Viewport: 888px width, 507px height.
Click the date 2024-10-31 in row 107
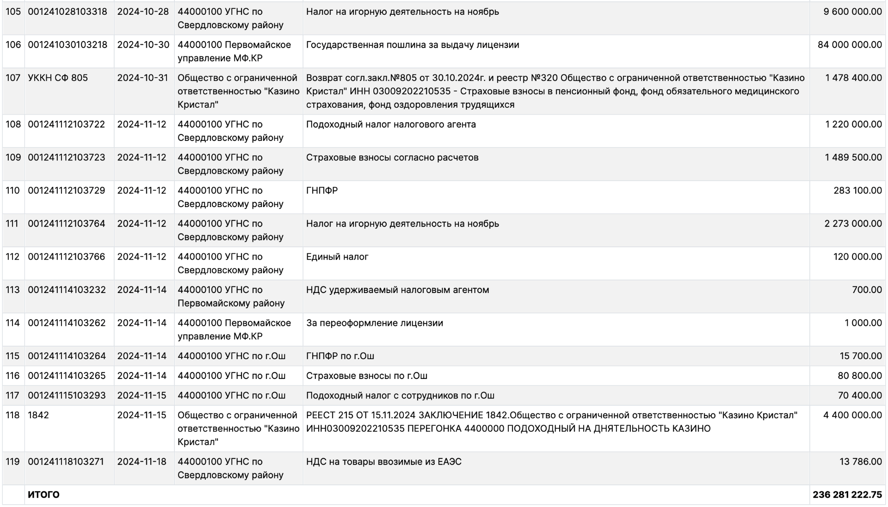click(x=142, y=78)
